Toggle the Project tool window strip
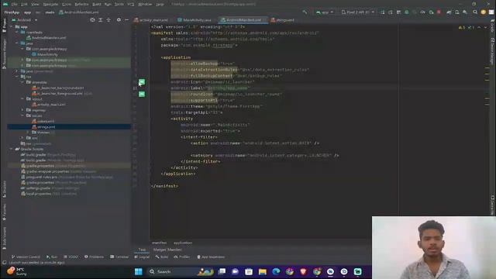Image resolution: width=496 pixels, height=279 pixels. (x=4, y=26)
